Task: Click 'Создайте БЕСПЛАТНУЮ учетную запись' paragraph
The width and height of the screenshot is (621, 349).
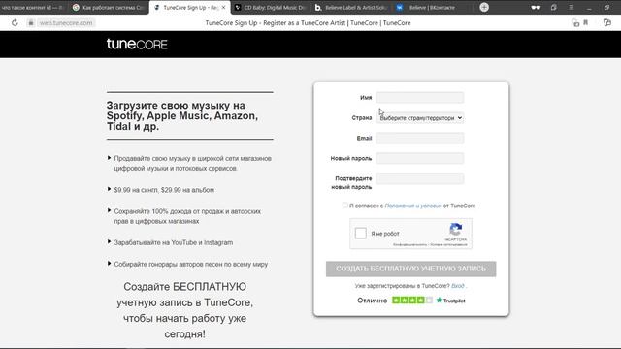Action: [x=184, y=310]
